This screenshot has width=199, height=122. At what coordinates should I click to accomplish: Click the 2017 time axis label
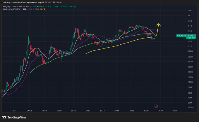(x=15, y=111)
